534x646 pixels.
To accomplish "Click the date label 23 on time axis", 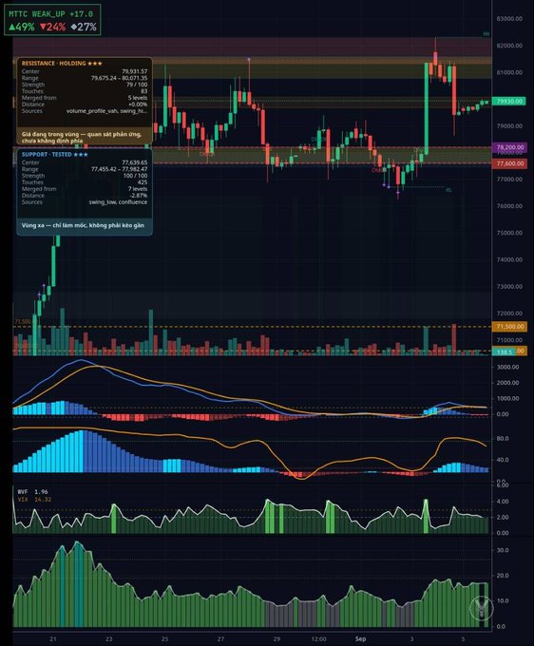I will pos(108,639).
